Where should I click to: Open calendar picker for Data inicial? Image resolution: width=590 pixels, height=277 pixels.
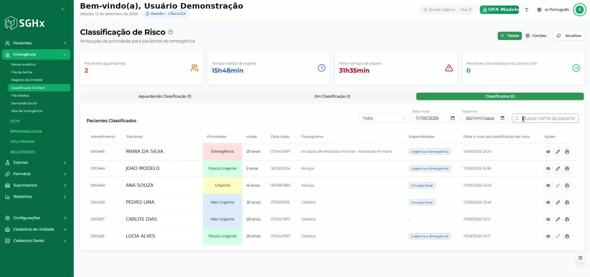[x=453, y=118]
